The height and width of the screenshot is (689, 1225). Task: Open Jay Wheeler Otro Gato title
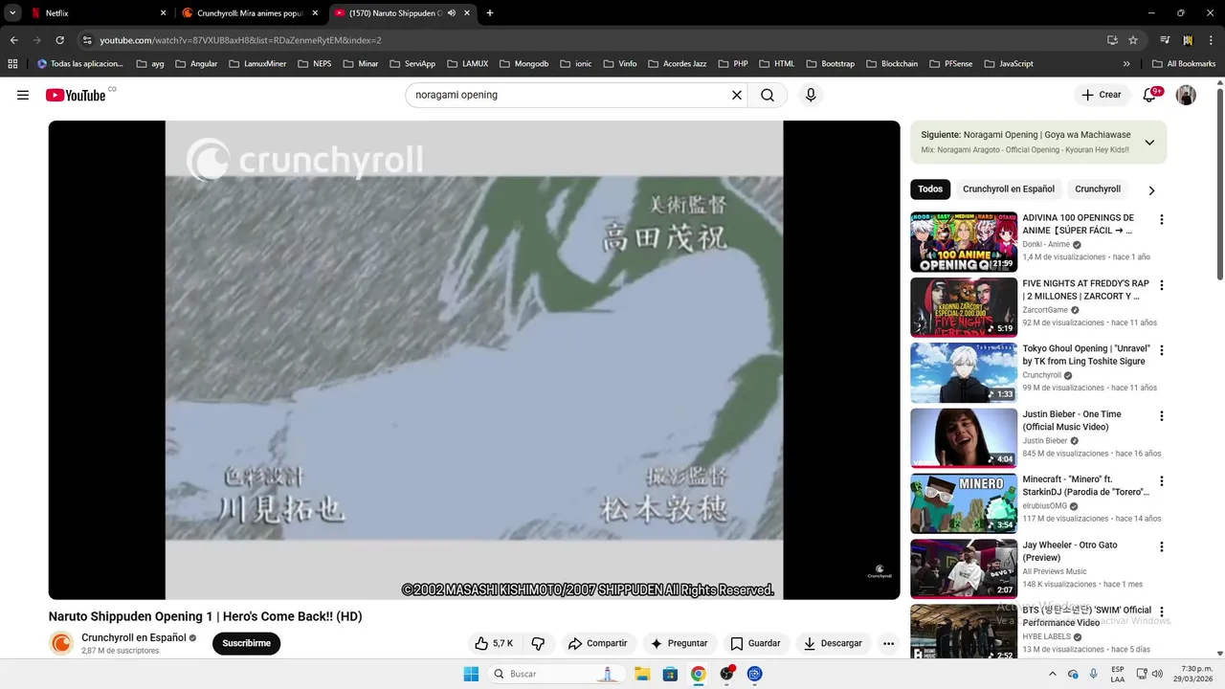click(x=1070, y=551)
